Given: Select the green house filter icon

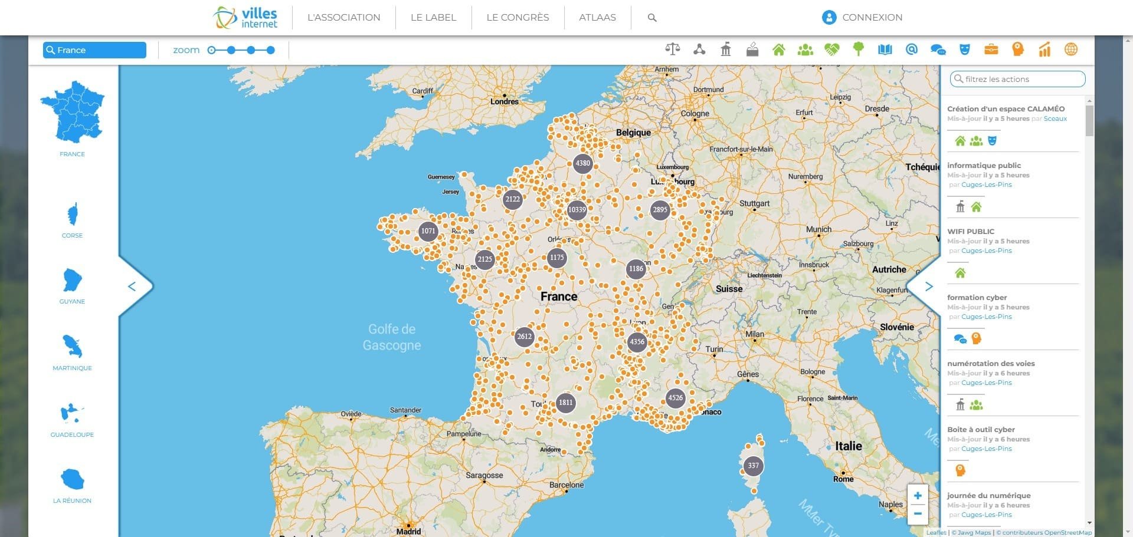Looking at the screenshot, I should 779,50.
